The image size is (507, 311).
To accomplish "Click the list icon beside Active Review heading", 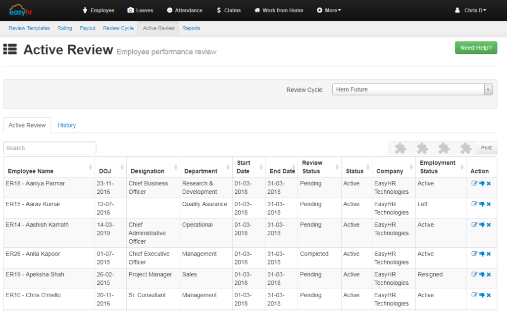I will click(x=10, y=49).
